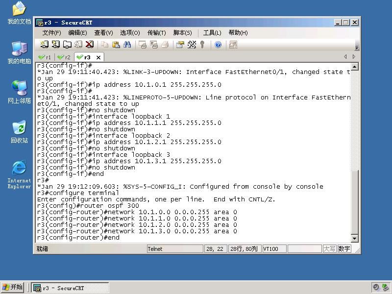Click the Keymap Editor tools icon
The height and width of the screenshot is (294, 392).
coord(192,45)
